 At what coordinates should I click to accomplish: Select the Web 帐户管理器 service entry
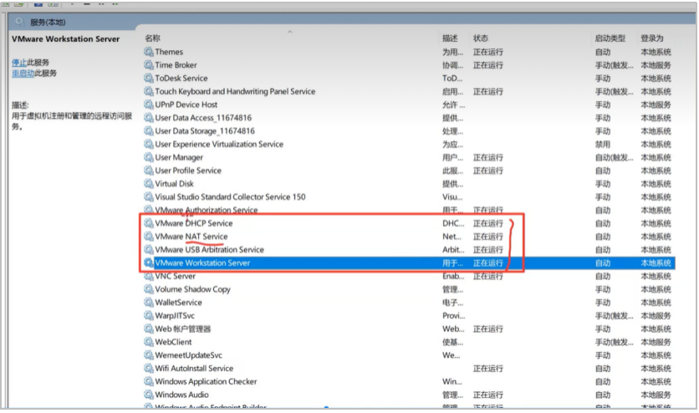tap(182, 329)
